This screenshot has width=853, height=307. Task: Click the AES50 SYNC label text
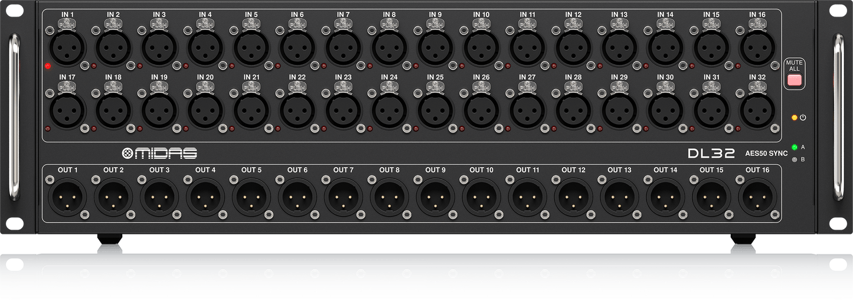(x=766, y=153)
